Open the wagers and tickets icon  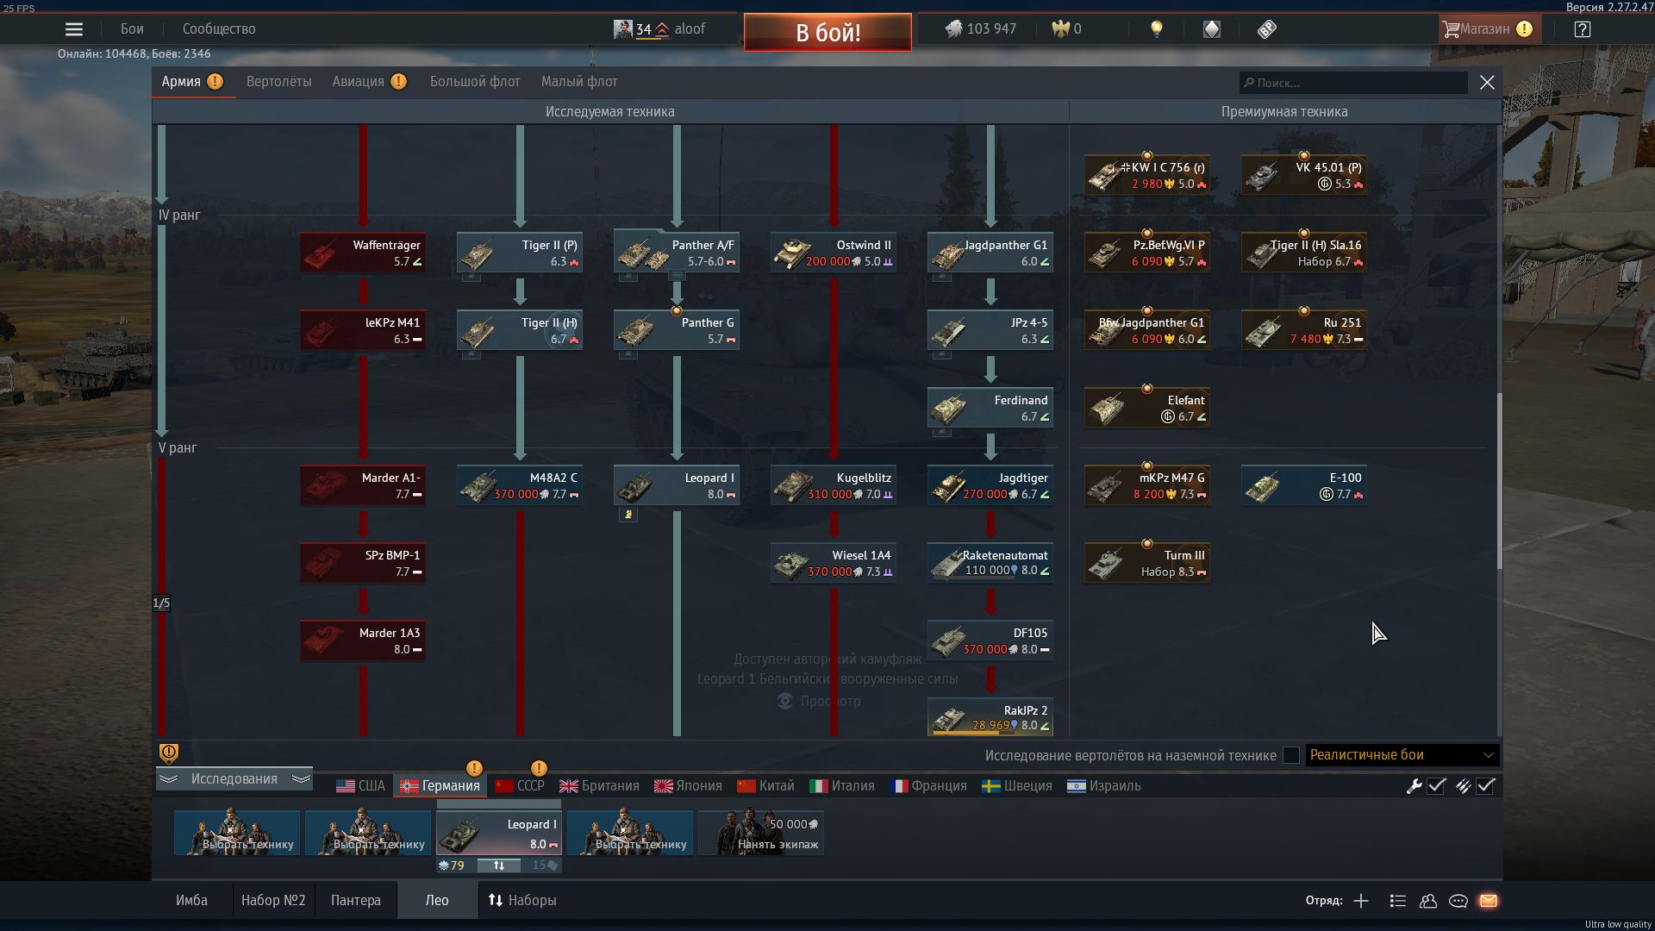(x=1266, y=29)
